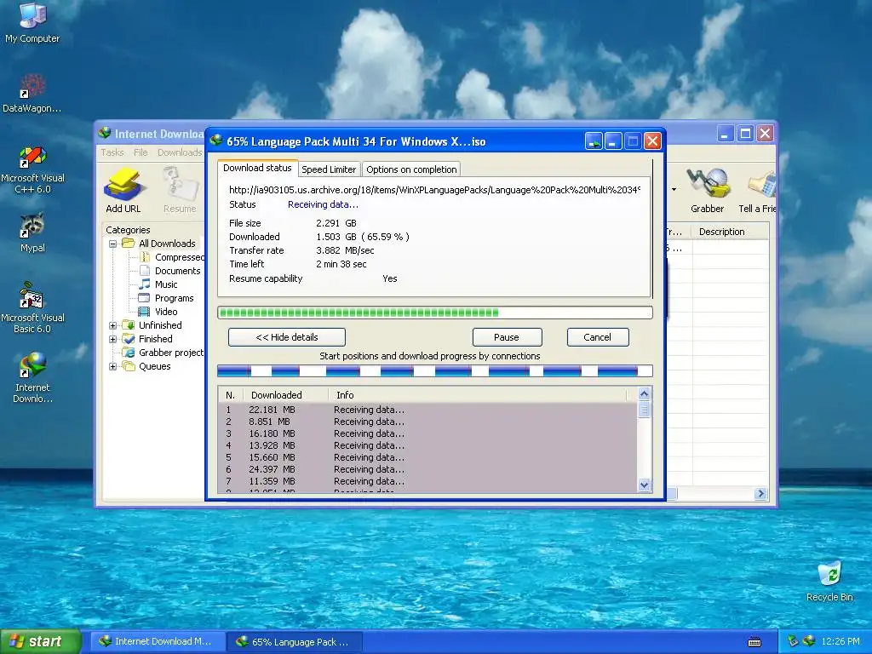This screenshot has width=872, height=654.
Task: Click the Start button
Action: coord(39,641)
